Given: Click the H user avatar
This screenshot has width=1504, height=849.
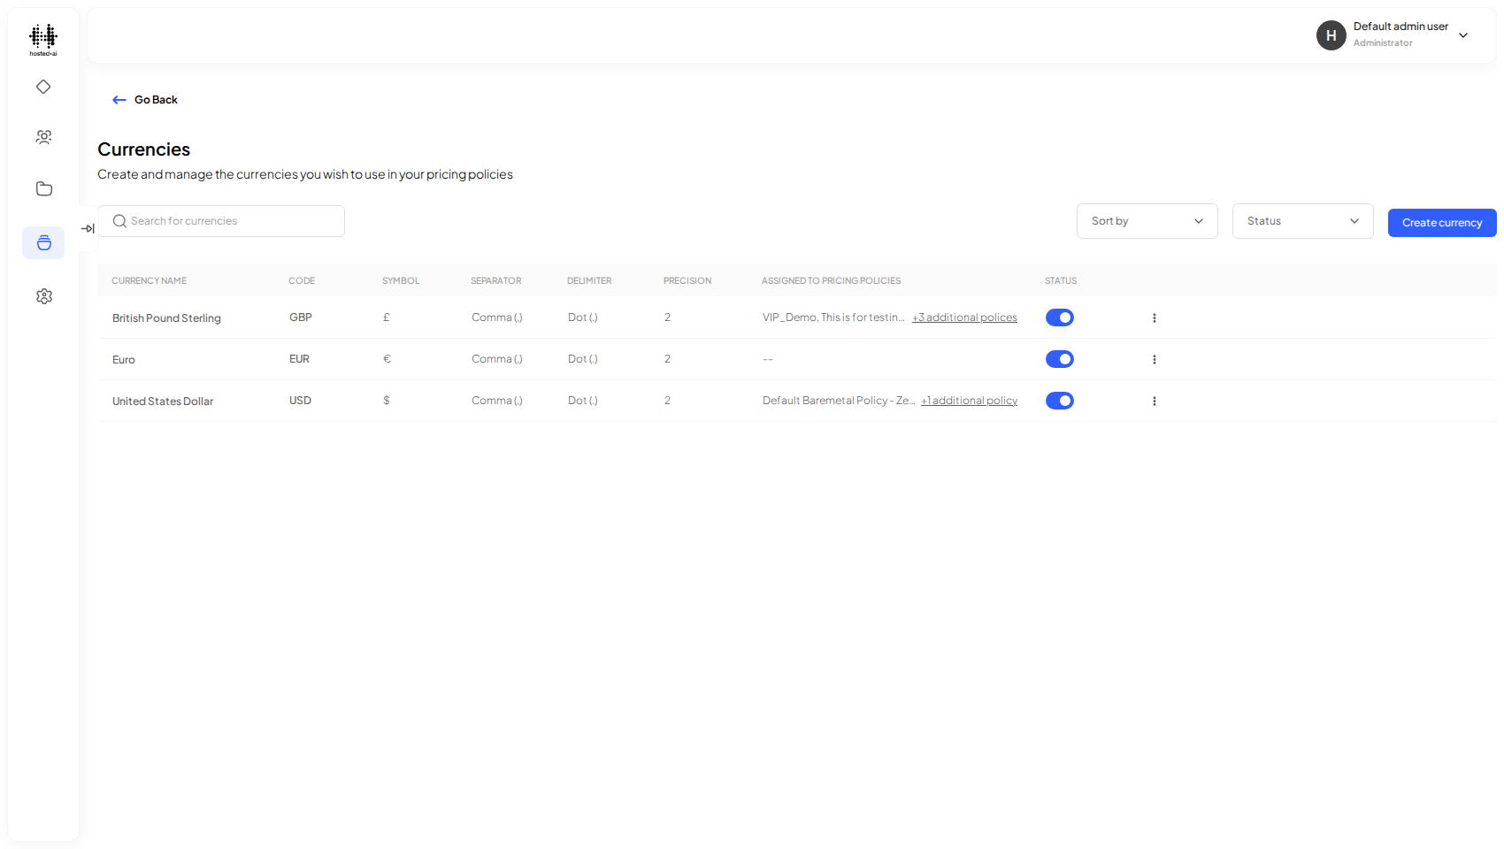Looking at the screenshot, I should click(1331, 35).
